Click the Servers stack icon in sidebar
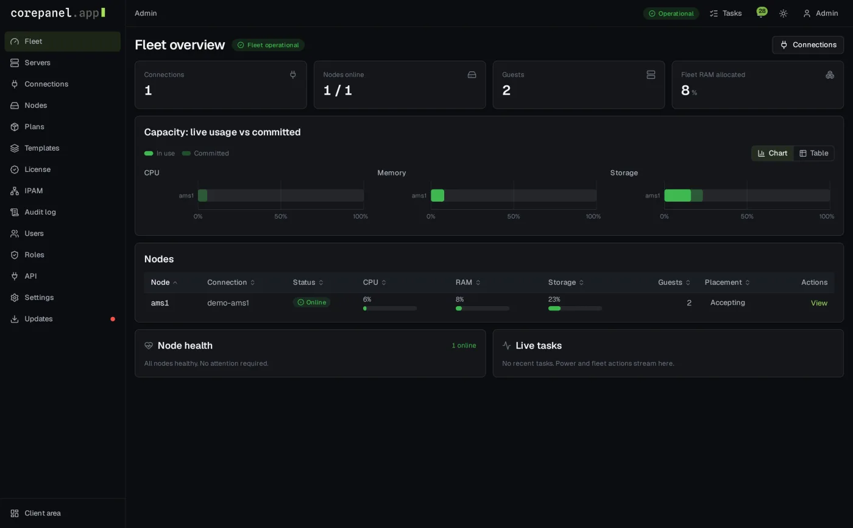Screen dimensions: 853x528 (x=15, y=63)
